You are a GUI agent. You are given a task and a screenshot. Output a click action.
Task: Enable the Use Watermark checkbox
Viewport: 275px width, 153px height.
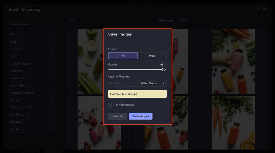point(110,105)
